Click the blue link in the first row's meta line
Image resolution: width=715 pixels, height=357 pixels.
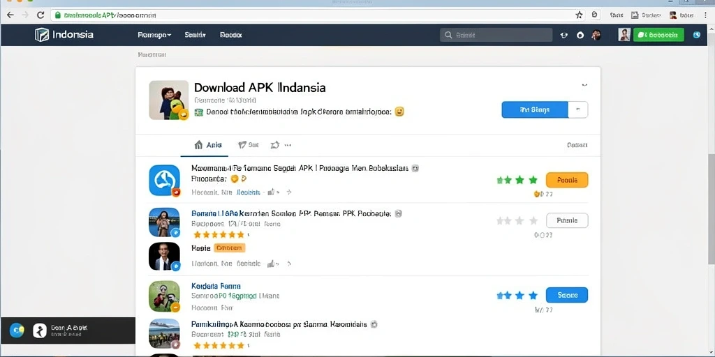(x=248, y=192)
